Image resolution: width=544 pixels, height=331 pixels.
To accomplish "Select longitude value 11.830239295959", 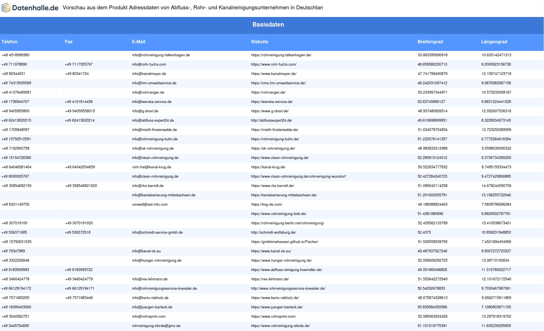I will (496, 326).
